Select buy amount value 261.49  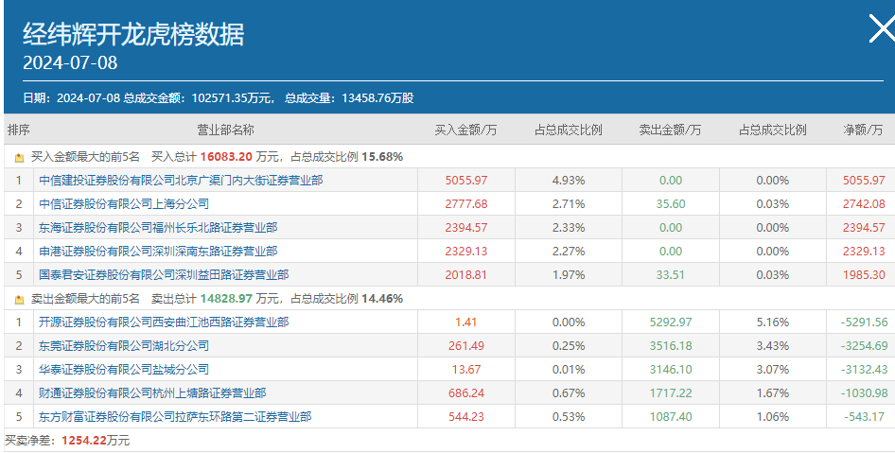pos(466,346)
